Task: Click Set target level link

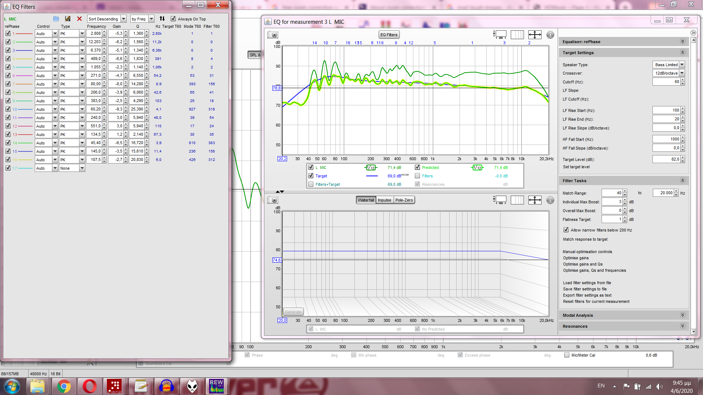Action: pos(576,167)
